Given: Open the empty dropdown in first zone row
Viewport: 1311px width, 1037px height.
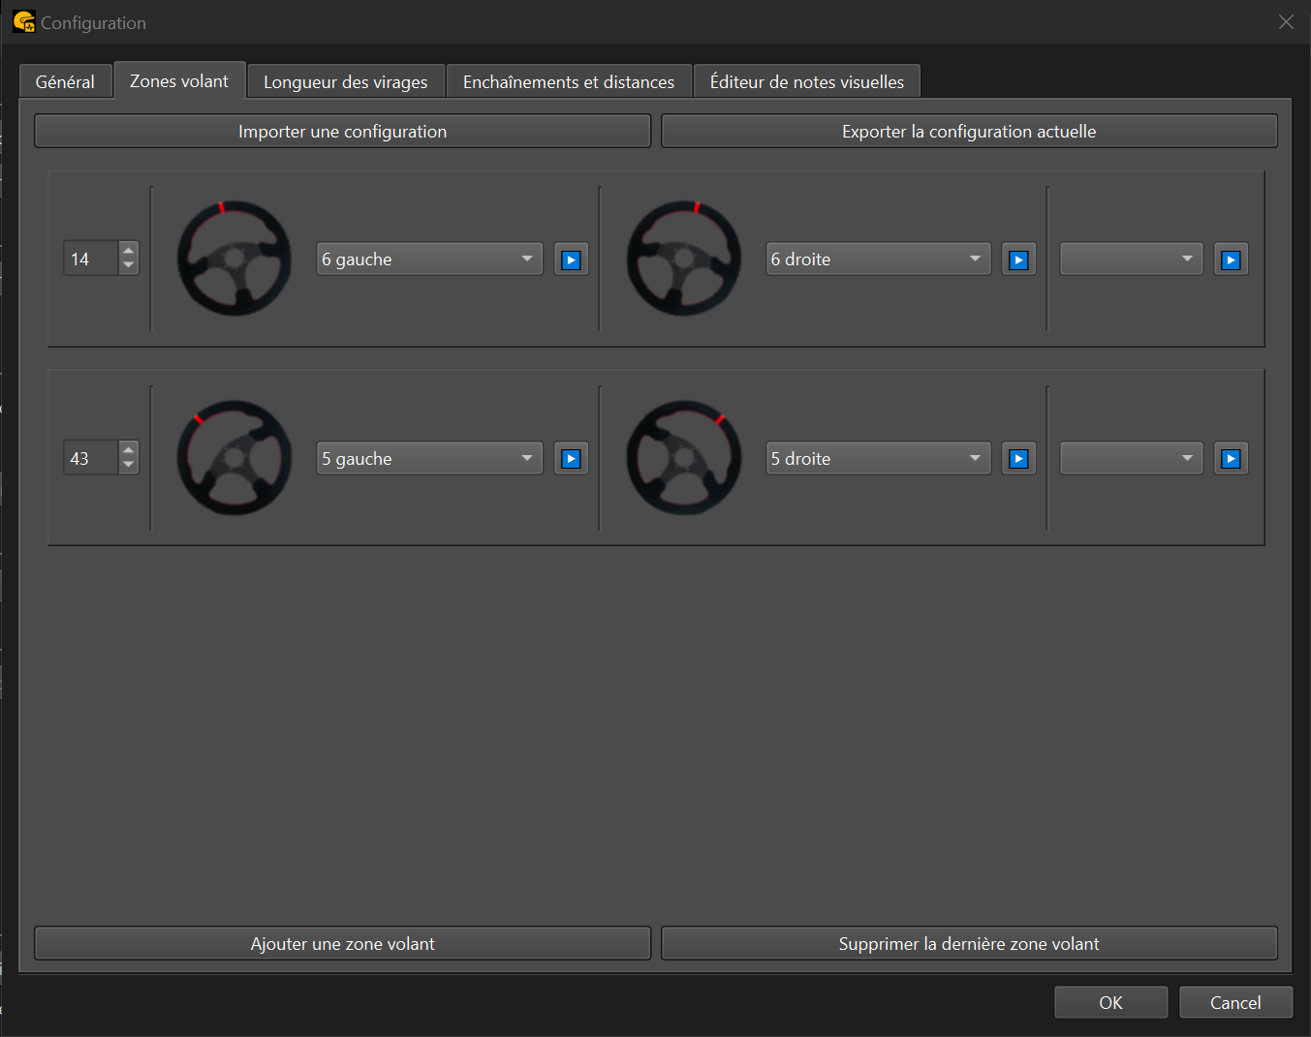Looking at the screenshot, I should pos(1131,259).
